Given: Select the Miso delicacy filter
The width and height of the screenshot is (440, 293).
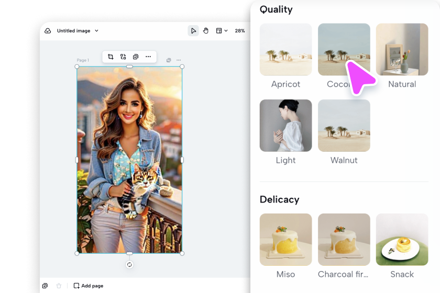Looking at the screenshot, I should (x=285, y=240).
